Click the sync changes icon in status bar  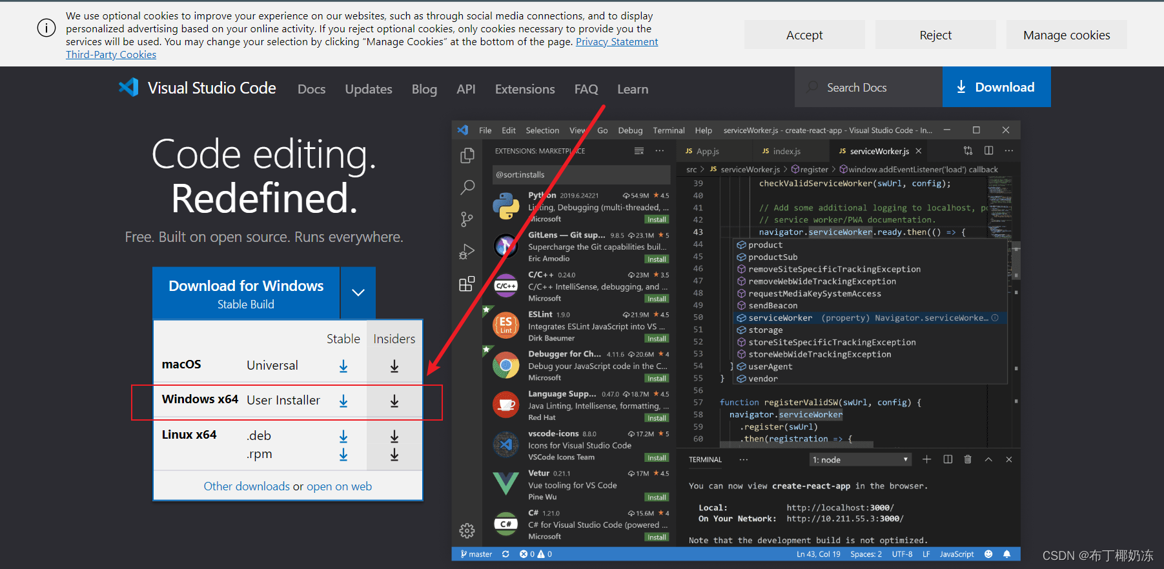pos(505,554)
